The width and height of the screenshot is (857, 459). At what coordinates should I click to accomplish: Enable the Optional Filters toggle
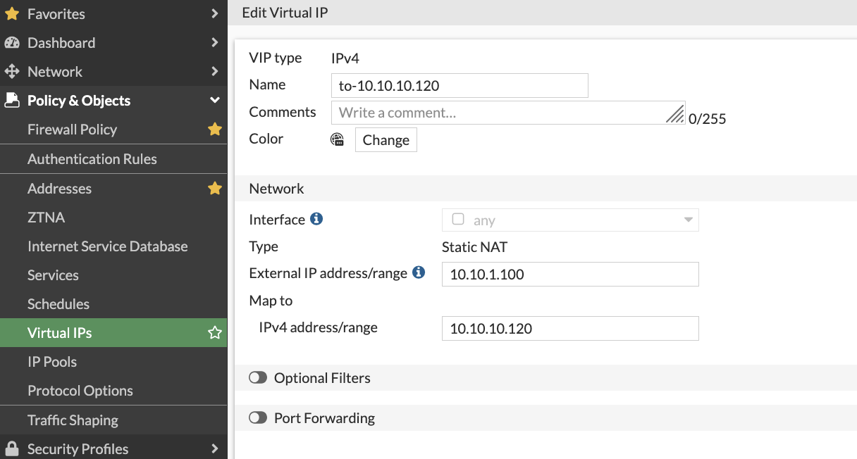pyautogui.click(x=258, y=378)
